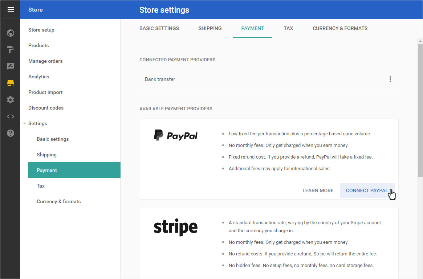This screenshot has width=423, height=279.
Task: Open the globe website icon in sidebar
Action: tap(11, 33)
